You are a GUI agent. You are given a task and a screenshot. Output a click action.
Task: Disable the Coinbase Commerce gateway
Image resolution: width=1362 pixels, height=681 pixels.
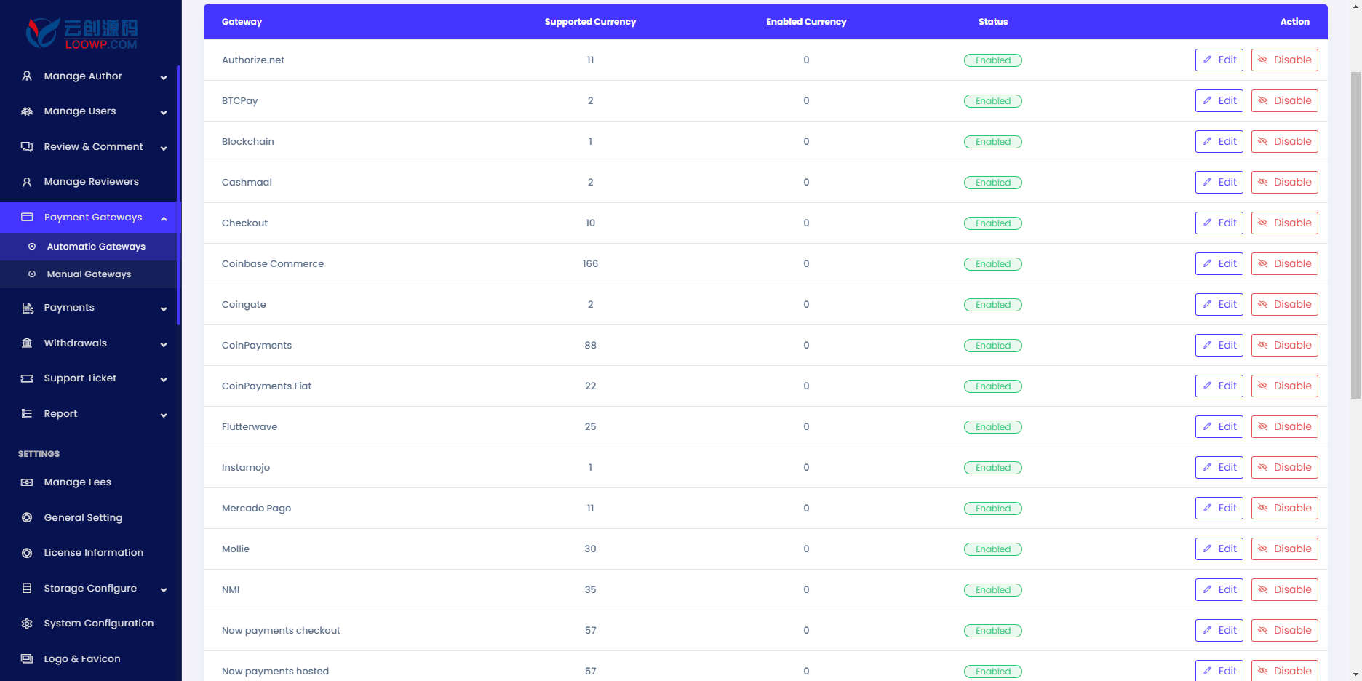(x=1284, y=264)
